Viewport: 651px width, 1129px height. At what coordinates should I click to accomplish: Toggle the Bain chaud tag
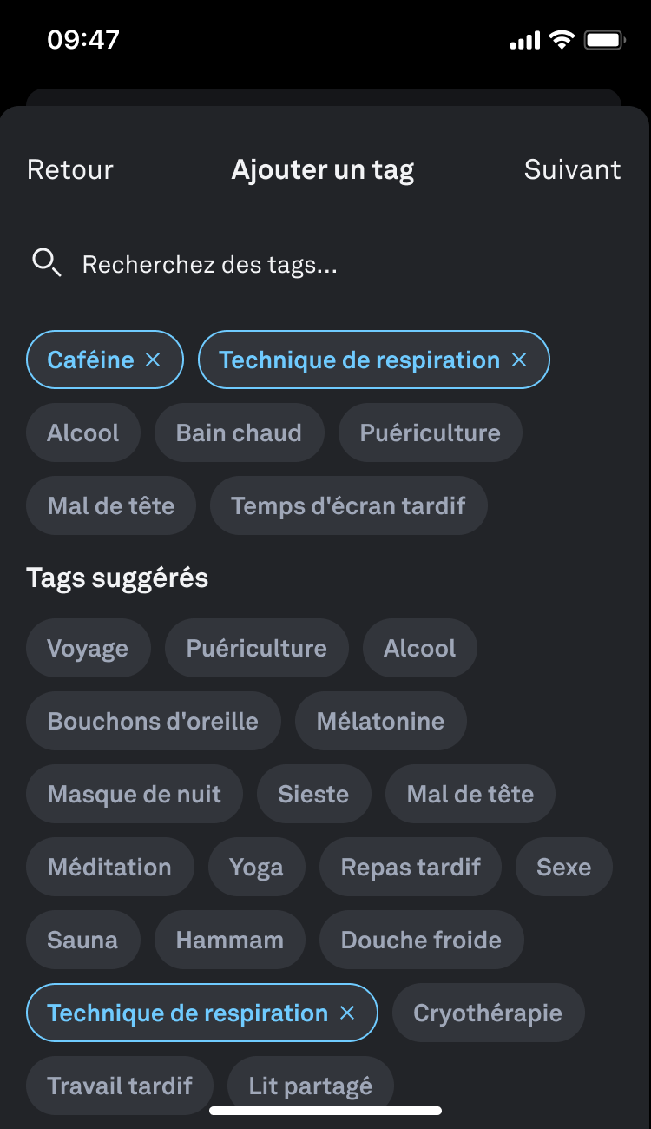pyautogui.click(x=239, y=432)
